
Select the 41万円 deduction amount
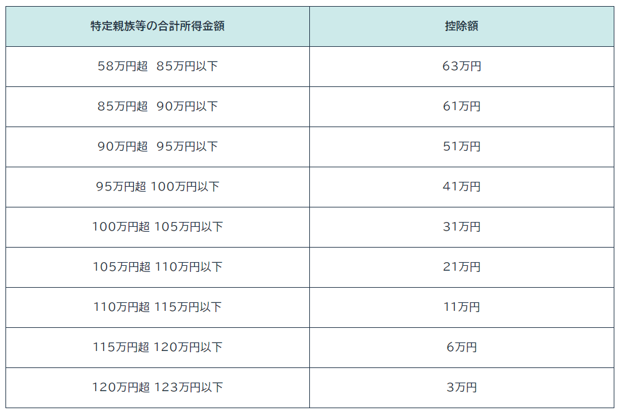(462, 187)
